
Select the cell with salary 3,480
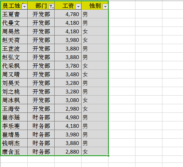[x=68, y=74]
